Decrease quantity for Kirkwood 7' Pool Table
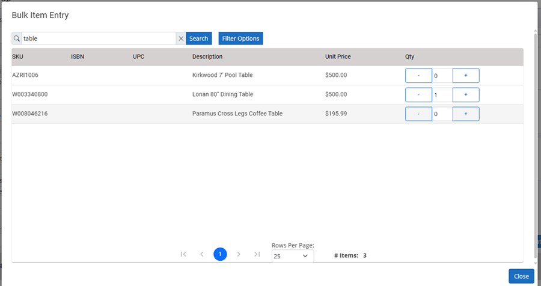Viewport: 541px width, 286px height. pyautogui.click(x=418, y=76)
